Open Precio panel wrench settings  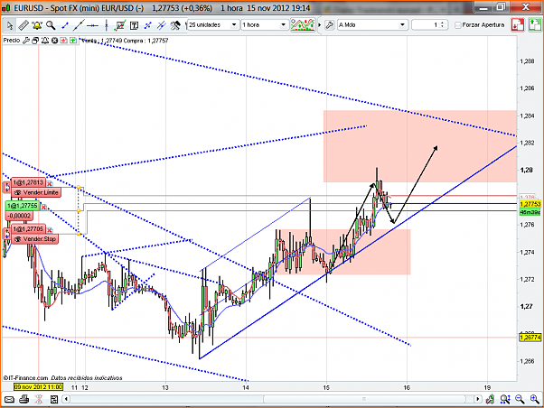click(x=25, y=41)
